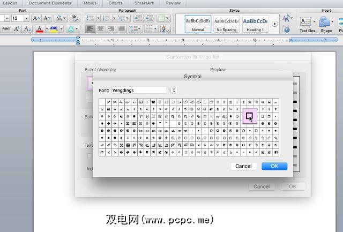This screenshot has height=232, width=343.
Task: Toggle center text alignment
Action: (x=100, y=28)
